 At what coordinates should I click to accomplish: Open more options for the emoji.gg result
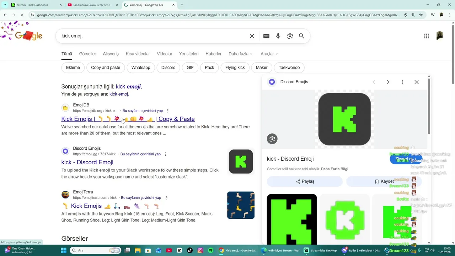(166, 154)
